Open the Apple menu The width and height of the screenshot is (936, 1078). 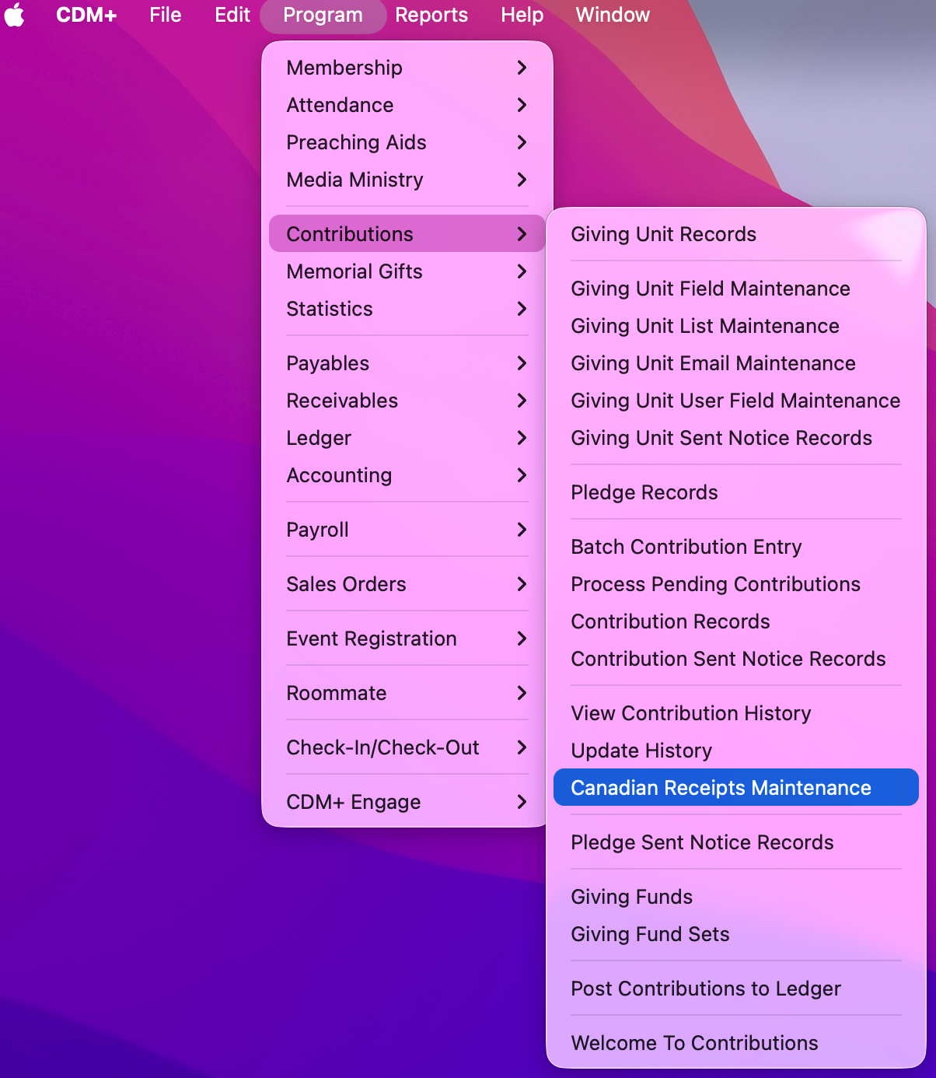point(15,15)
